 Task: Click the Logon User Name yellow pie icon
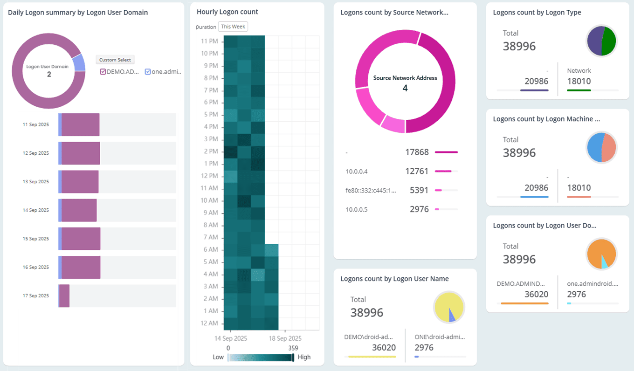point(449,307)
